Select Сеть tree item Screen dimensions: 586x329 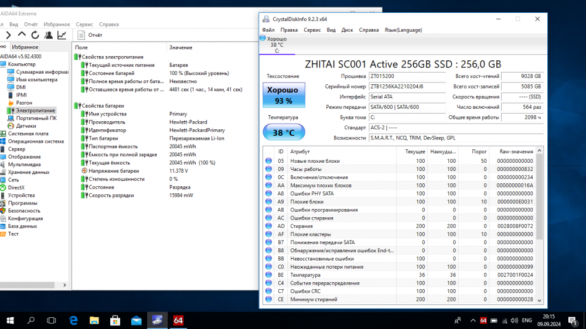13,180
